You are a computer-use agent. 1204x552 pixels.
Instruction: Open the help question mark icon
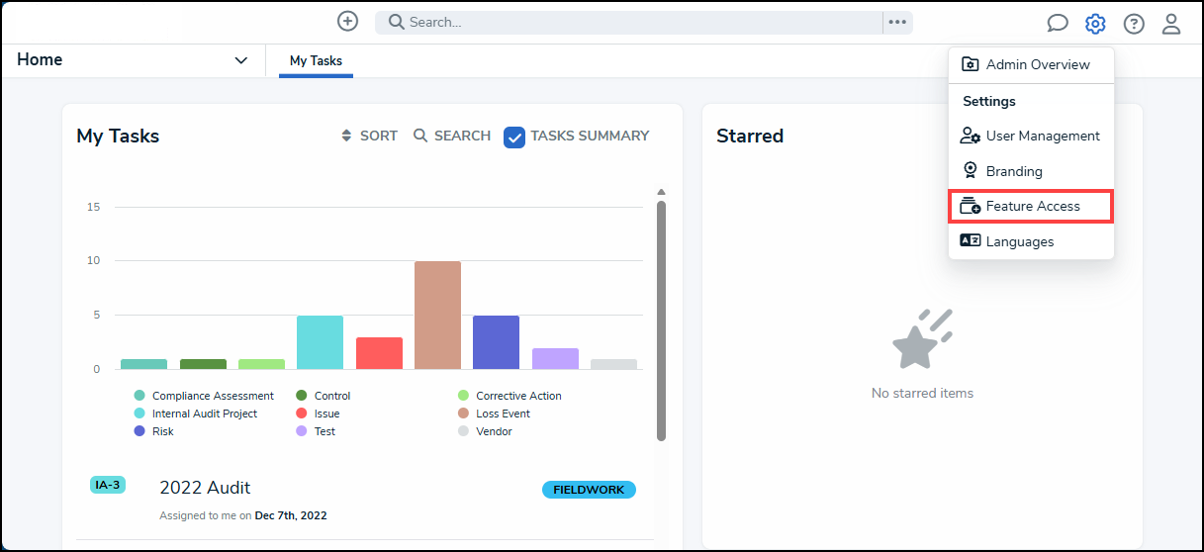click(1134, 24)
